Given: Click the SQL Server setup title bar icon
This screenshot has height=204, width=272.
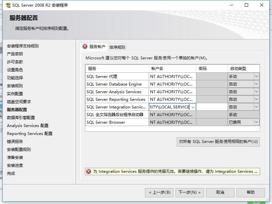Looking at the screenshot, I should click(x=8, y=5).
